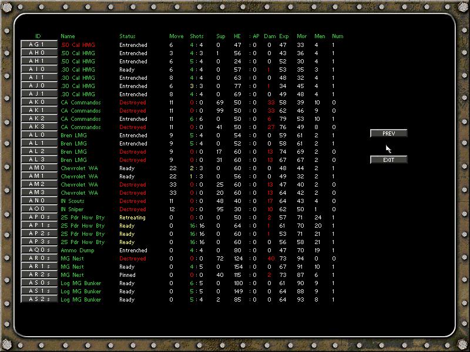Click the EXIT button
Viewport: 470px width, 352px height.
point(389,160)
